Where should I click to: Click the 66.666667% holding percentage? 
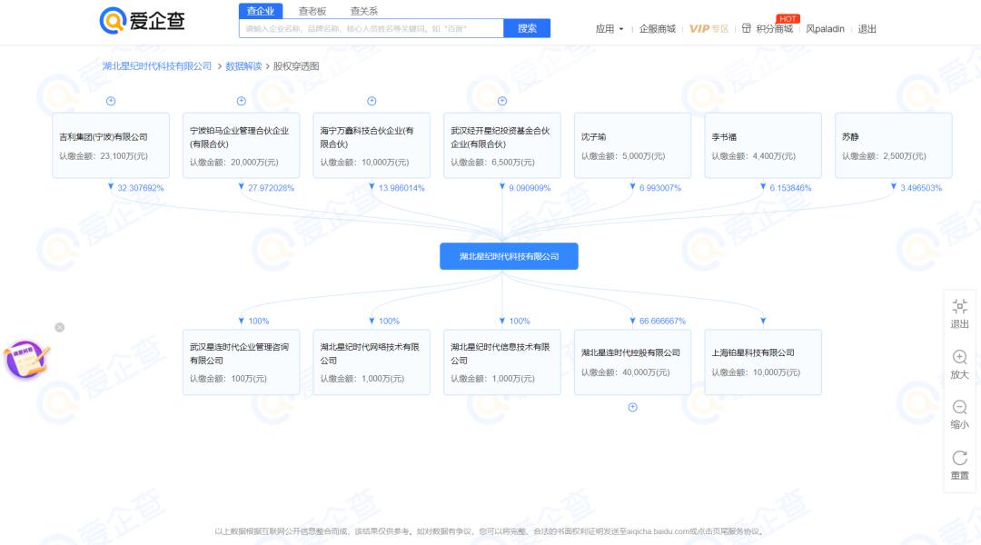tap(662, 321)
